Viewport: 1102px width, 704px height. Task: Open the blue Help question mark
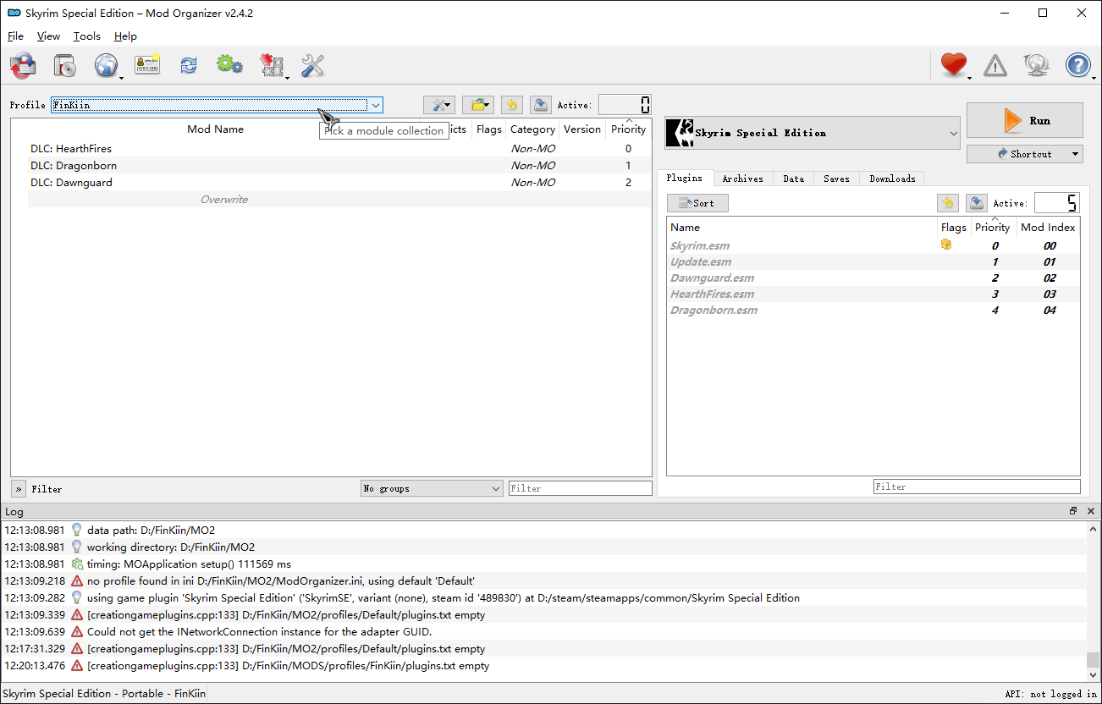click(1077, 65)
